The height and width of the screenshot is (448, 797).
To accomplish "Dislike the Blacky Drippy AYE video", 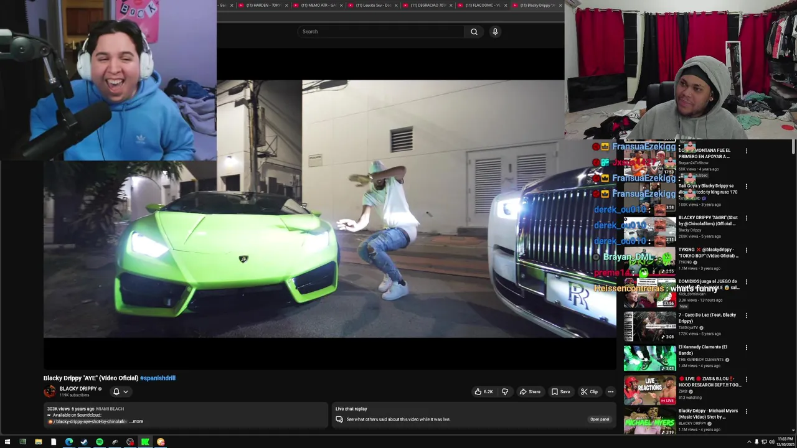I will pos(505,392).
